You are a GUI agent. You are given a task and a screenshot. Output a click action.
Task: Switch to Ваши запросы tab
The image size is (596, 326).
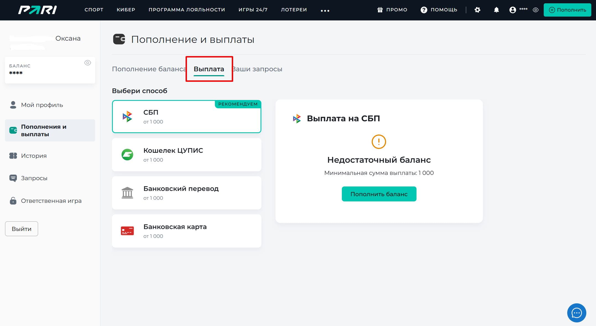pos(257,69)
